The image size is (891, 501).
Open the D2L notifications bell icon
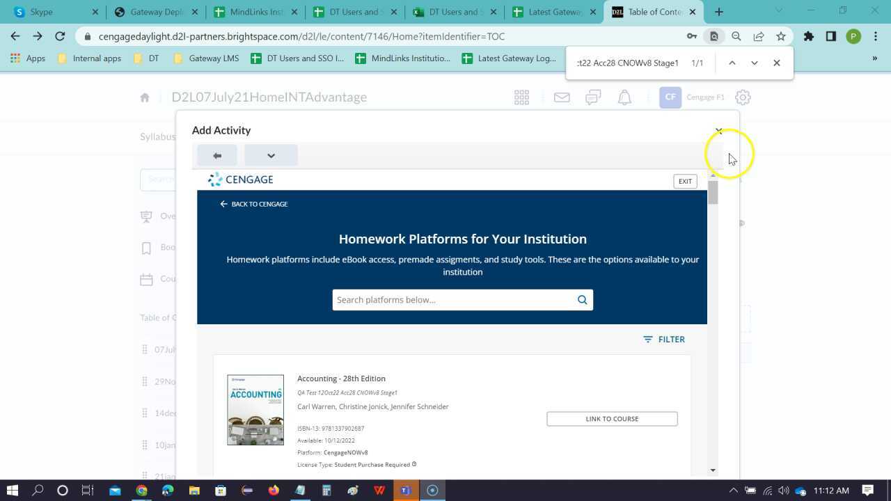(624, 97)
